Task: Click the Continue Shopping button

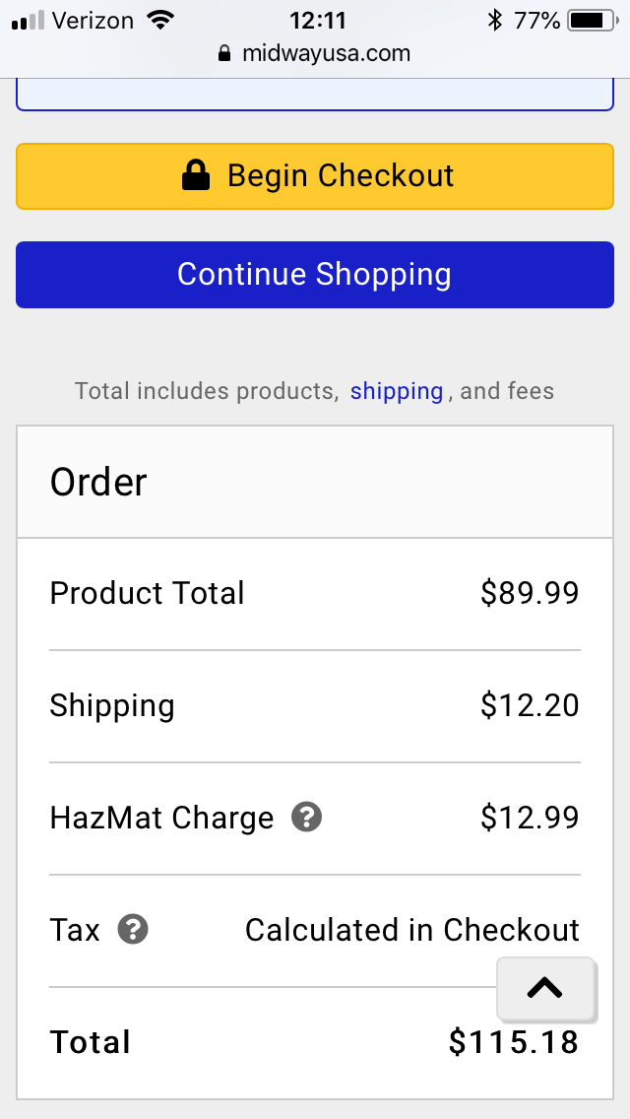Action: pyautogui.click(x=315, y=275)
